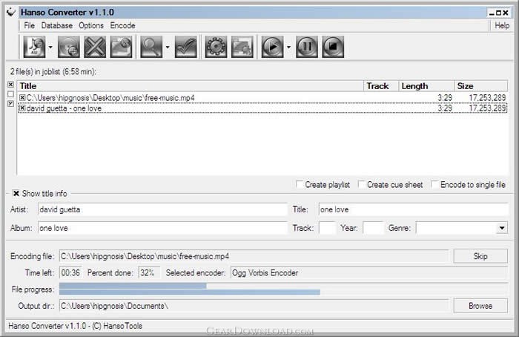This screenshot has width=519, height=337.
Task: Start encoding with the play icon
Action: tap(272, 47)
